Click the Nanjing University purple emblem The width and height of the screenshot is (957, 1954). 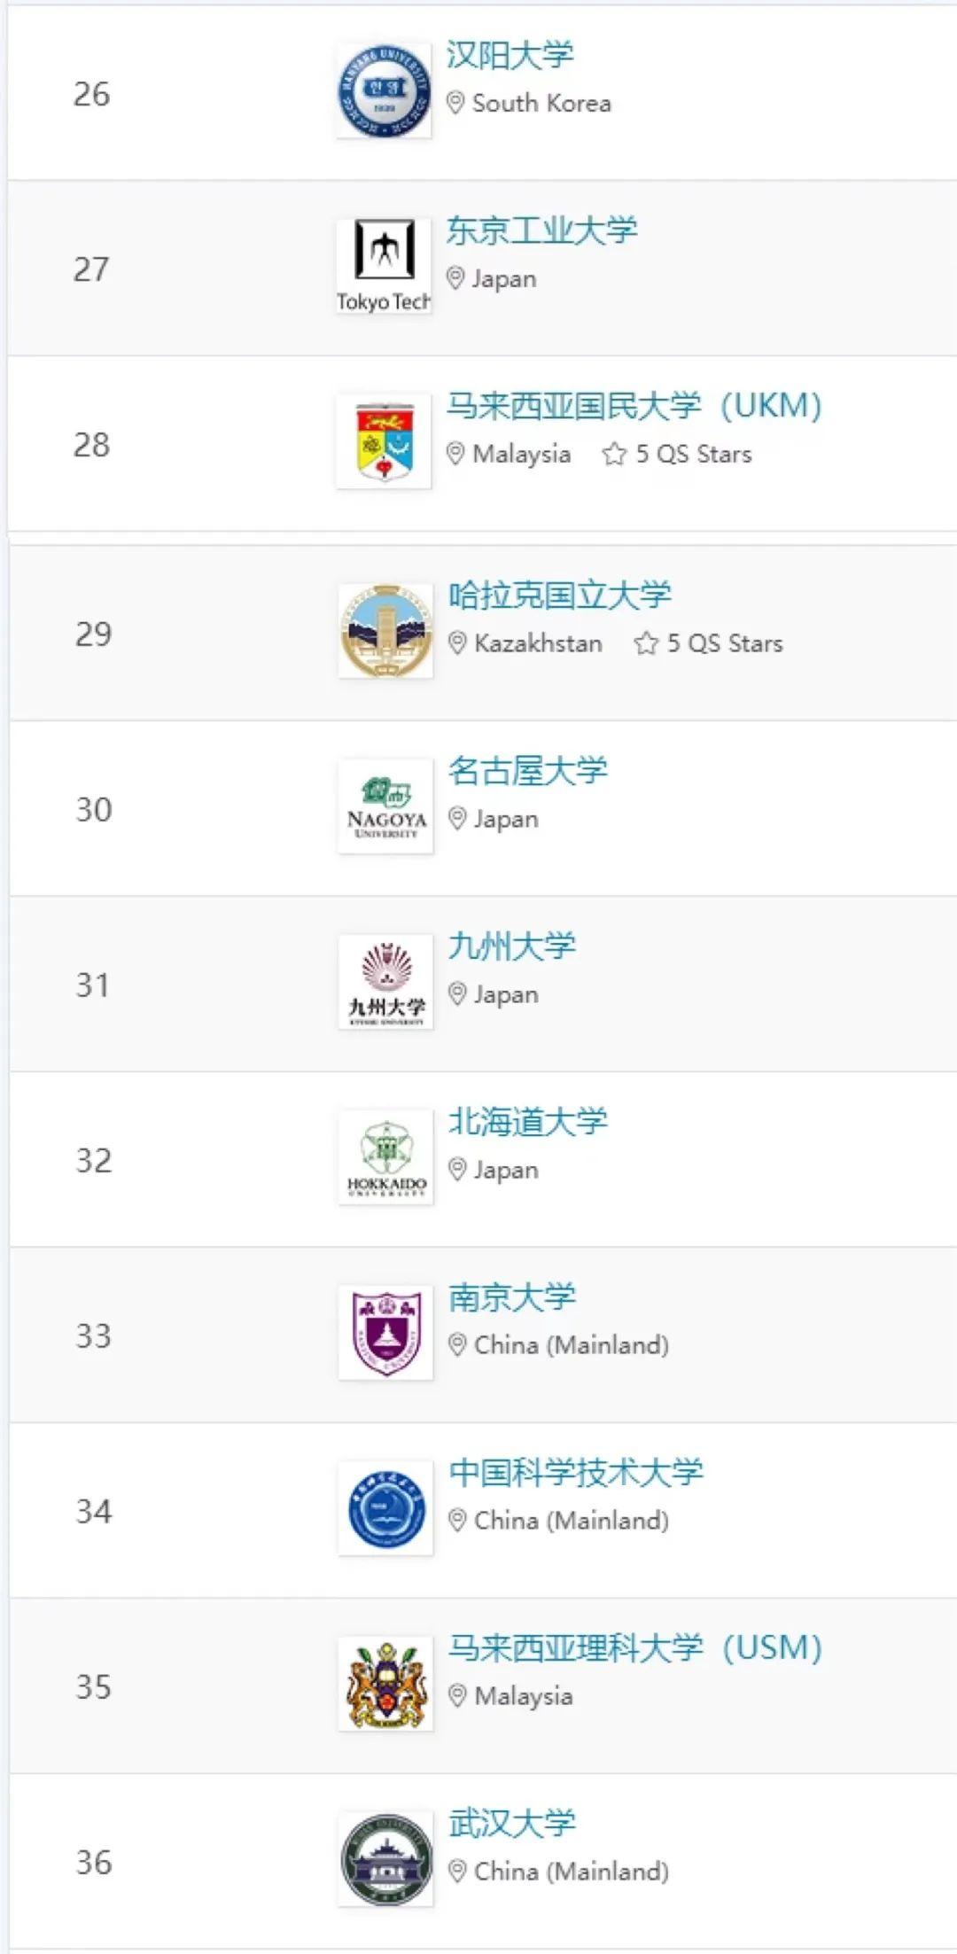point(385,1332)
